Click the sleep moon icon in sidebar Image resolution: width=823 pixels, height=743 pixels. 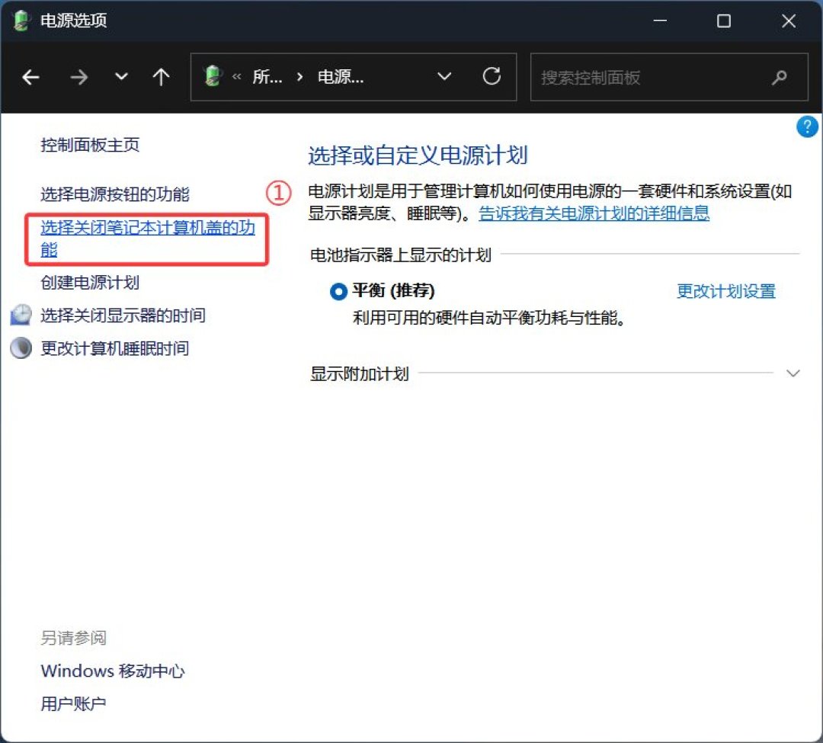pyautogui.click(x=21, y=348)
